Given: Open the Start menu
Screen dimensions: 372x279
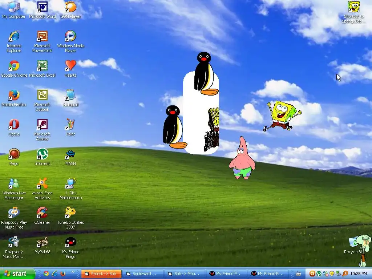Looking at the screenshot, I should [17, 274].
